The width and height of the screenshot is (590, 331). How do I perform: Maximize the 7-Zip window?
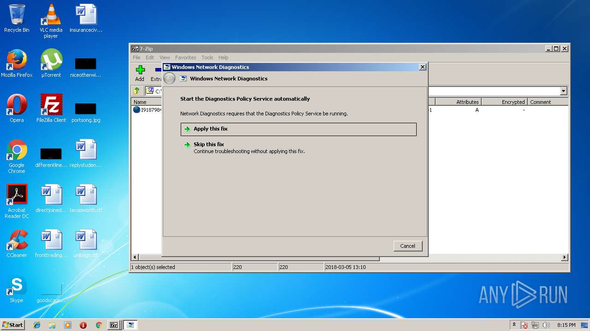tap(556, 49)
